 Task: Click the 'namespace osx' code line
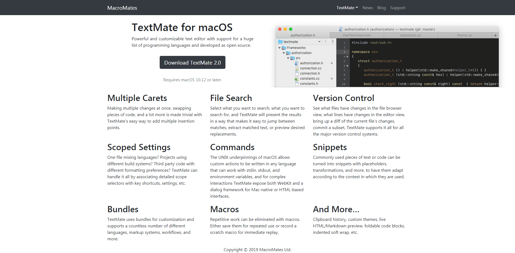click(365, 52)
